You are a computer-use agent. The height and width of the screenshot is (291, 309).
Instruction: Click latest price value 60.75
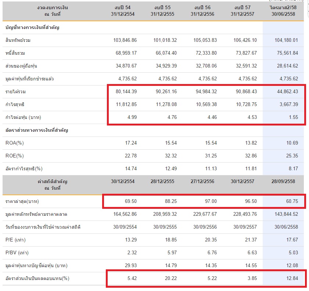pos(292,201)
